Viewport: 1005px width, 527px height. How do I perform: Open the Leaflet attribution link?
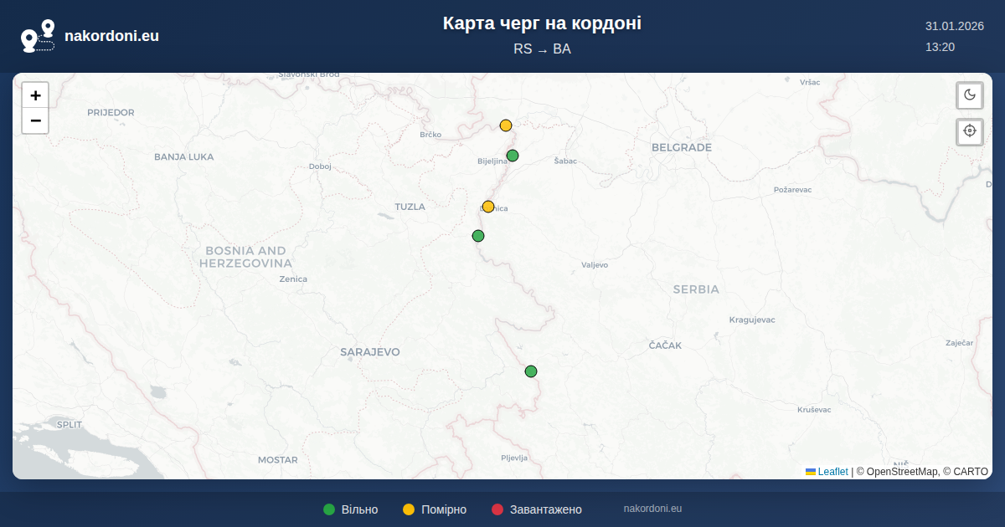tap(832, 472)
